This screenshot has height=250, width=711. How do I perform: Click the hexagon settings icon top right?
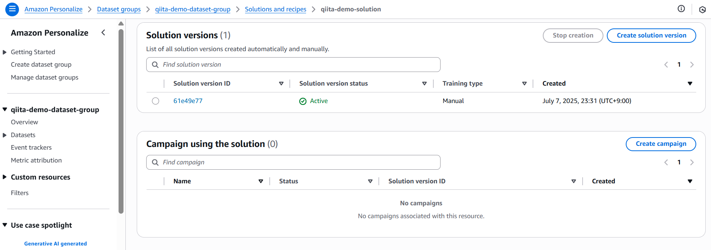coord(702,9)
